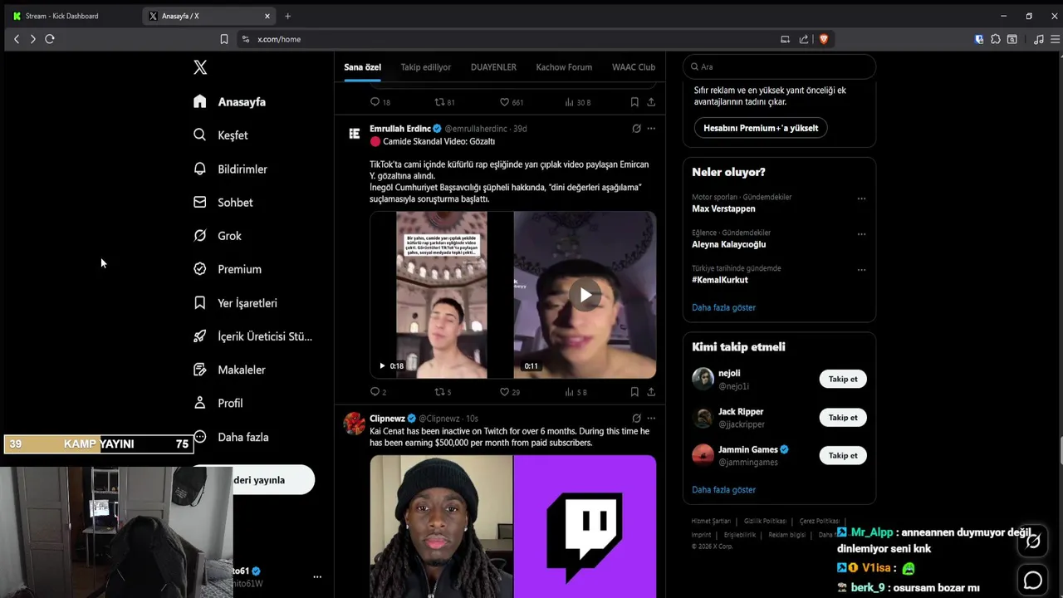Open more options on Emrullah Erdinc's post
Screen dimensions: 1063x598
pos(651,129)
